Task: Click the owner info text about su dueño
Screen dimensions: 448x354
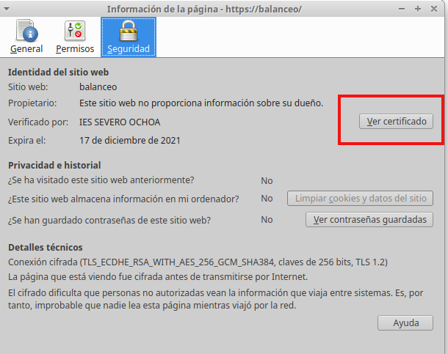Action: click(200, 103)
